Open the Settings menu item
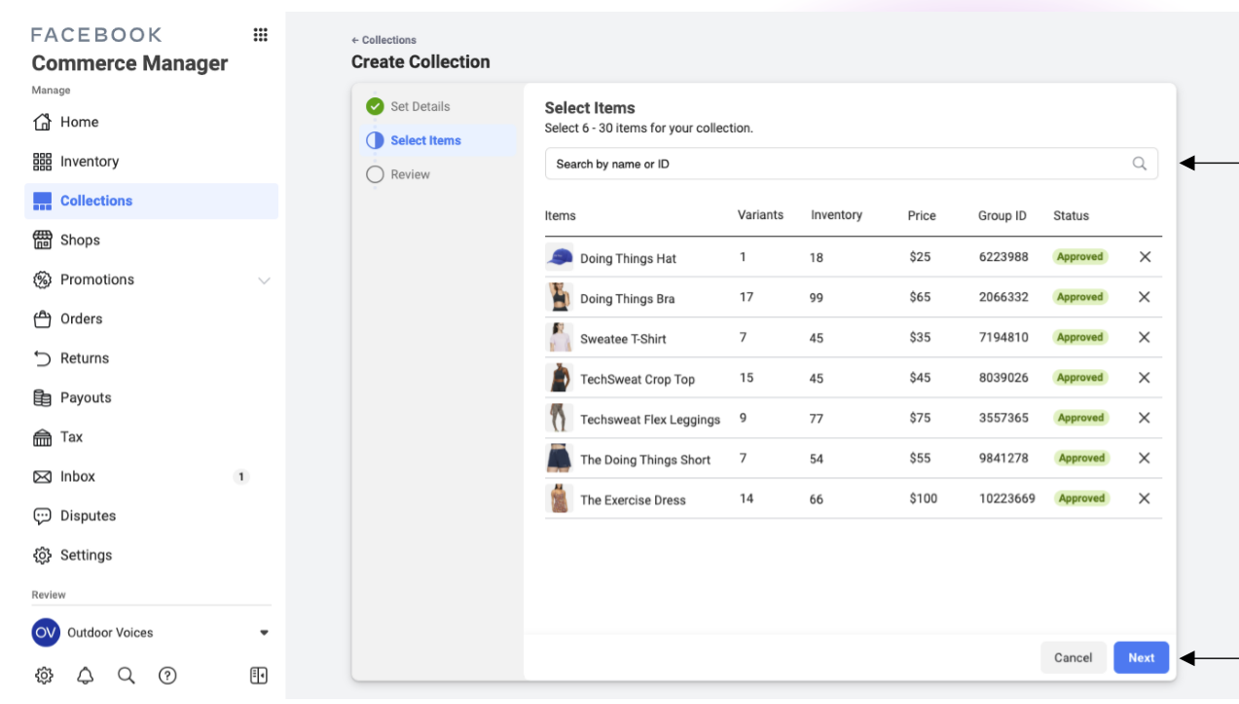This screenshot has height=704, width=1239. coord(87,555)
